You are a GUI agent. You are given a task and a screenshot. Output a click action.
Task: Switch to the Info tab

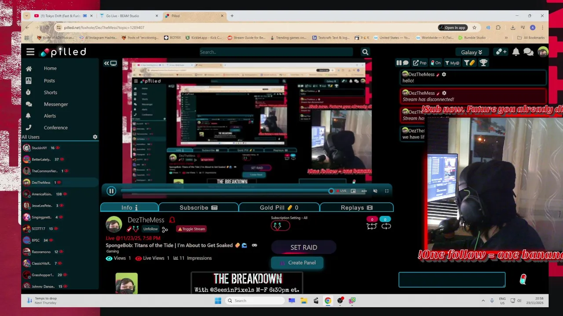(x=129, y=208)
